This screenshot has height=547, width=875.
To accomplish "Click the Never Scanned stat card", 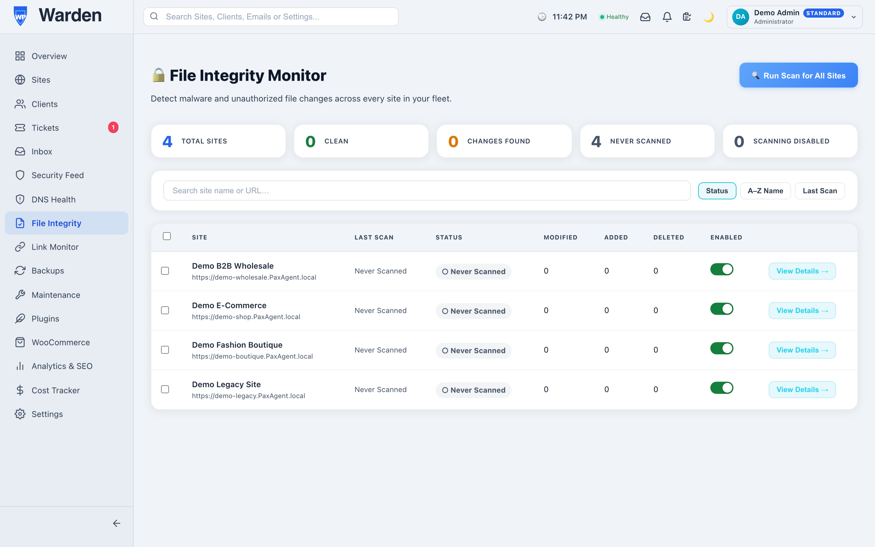I will click(647, 141).
